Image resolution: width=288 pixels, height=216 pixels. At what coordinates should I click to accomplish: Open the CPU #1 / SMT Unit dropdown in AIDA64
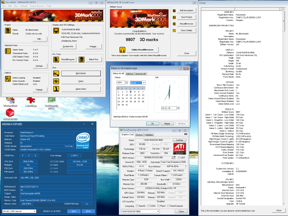coord(19,211)
